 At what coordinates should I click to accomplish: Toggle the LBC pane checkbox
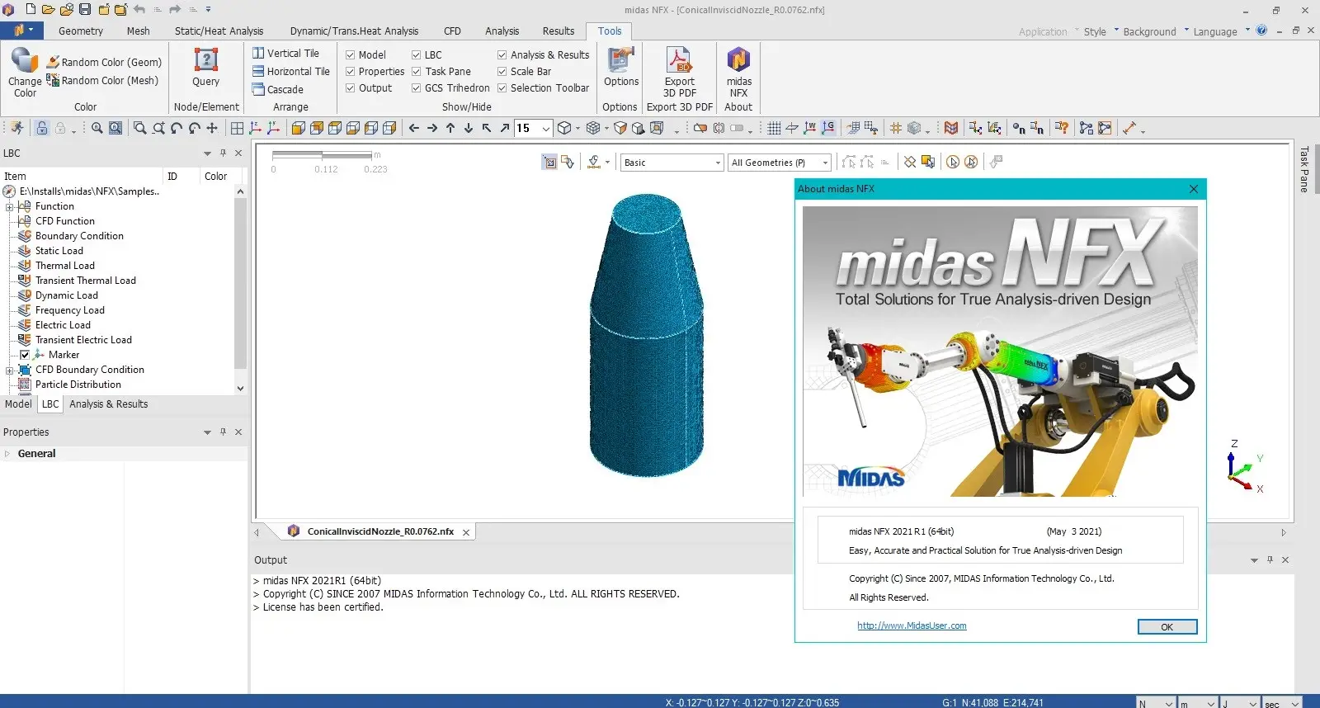[x=417, y=54]
